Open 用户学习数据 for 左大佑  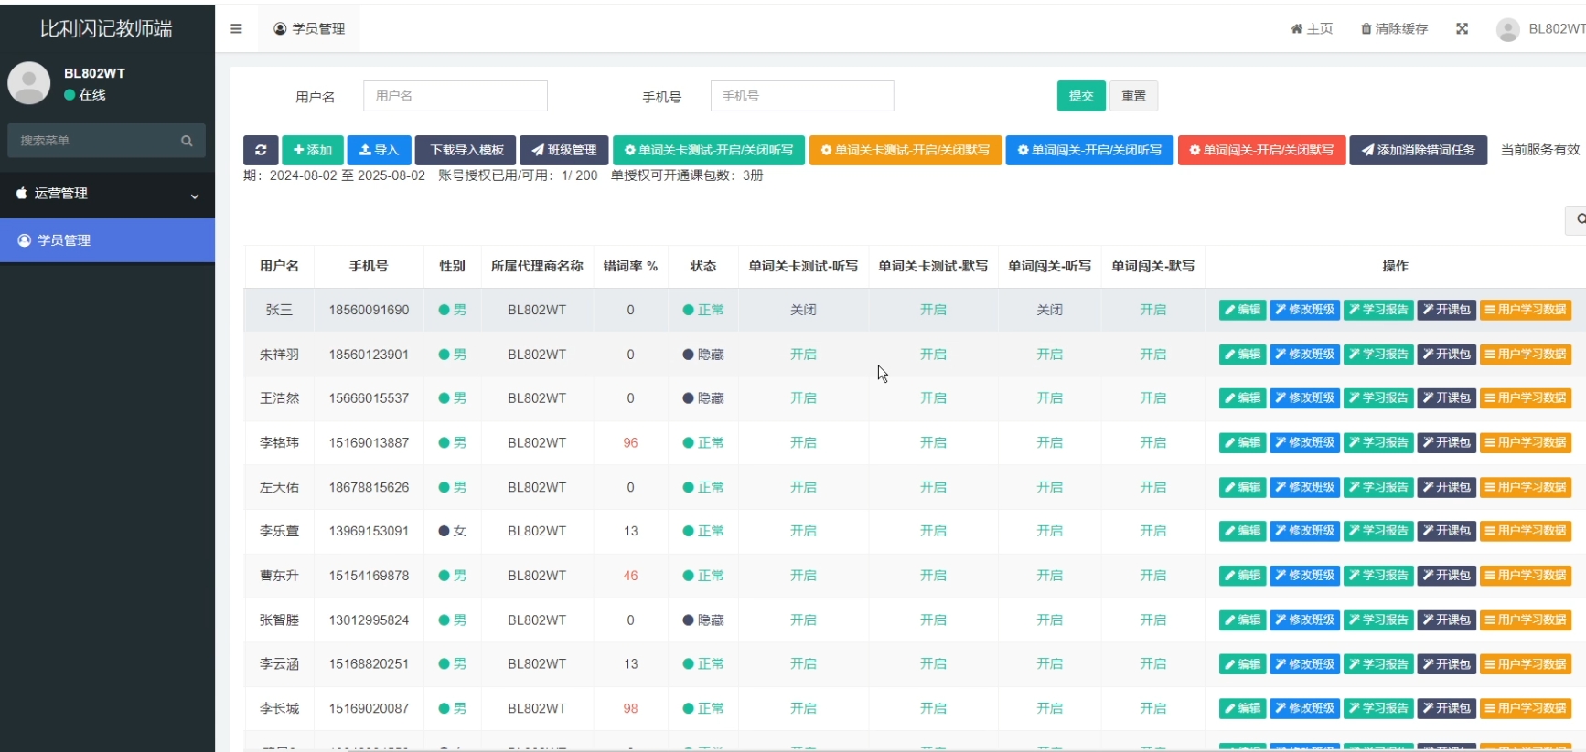click(1526, 487)
